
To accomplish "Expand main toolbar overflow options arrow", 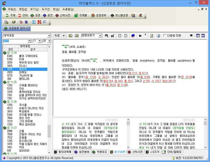I will [x=145, y=17].
